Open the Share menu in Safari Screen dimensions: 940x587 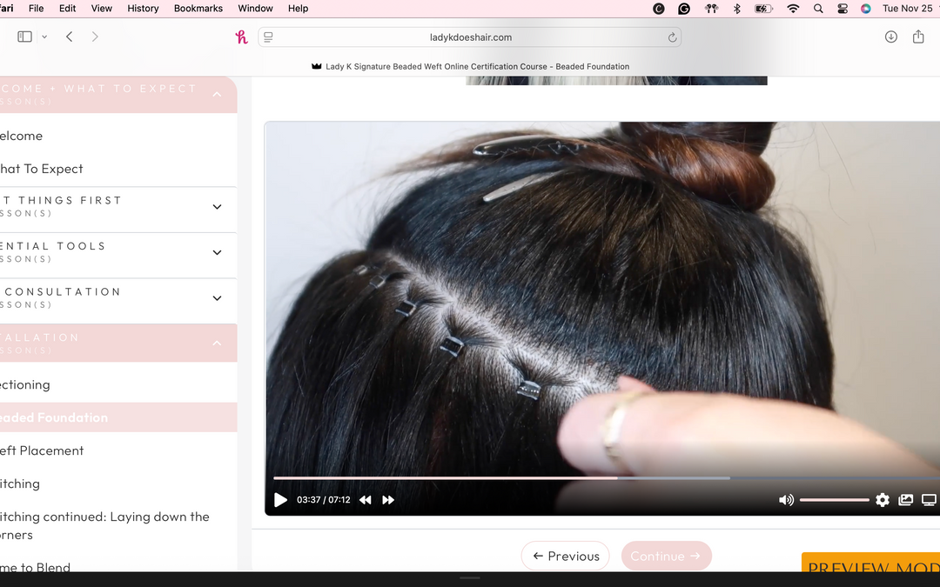pos(920,37)
